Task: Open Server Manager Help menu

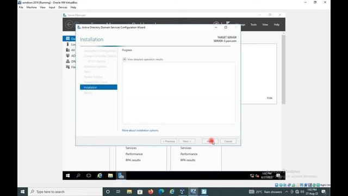Action: click(x=277, y=24)
